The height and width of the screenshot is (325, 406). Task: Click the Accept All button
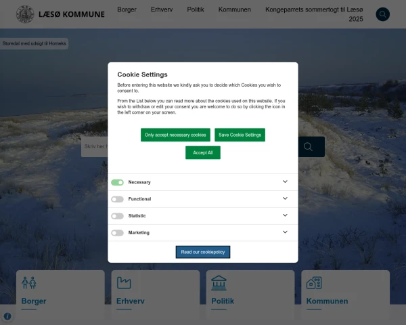[203, 152]
